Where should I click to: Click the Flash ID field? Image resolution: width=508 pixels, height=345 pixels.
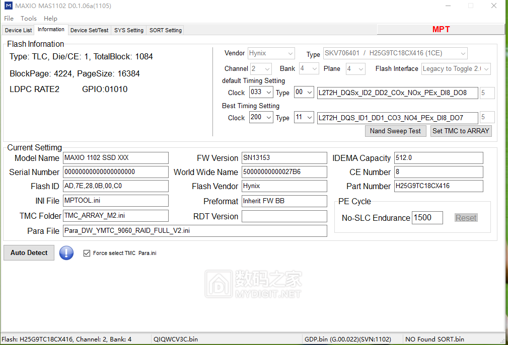[x=116, y=186]
